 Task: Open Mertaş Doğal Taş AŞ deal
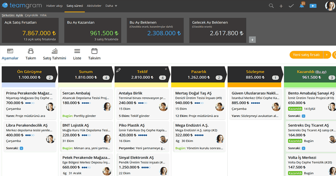click(193, 93)
